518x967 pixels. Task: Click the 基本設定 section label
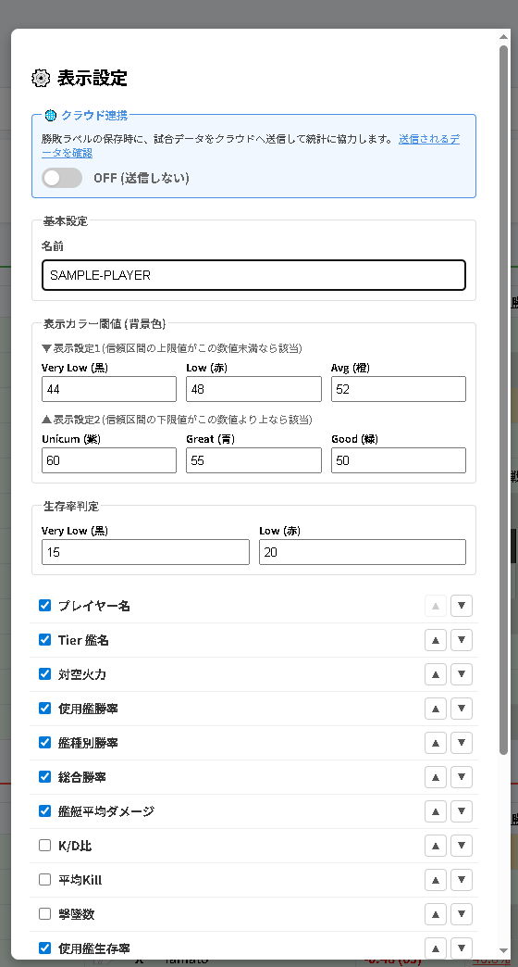tap(66, 220)
